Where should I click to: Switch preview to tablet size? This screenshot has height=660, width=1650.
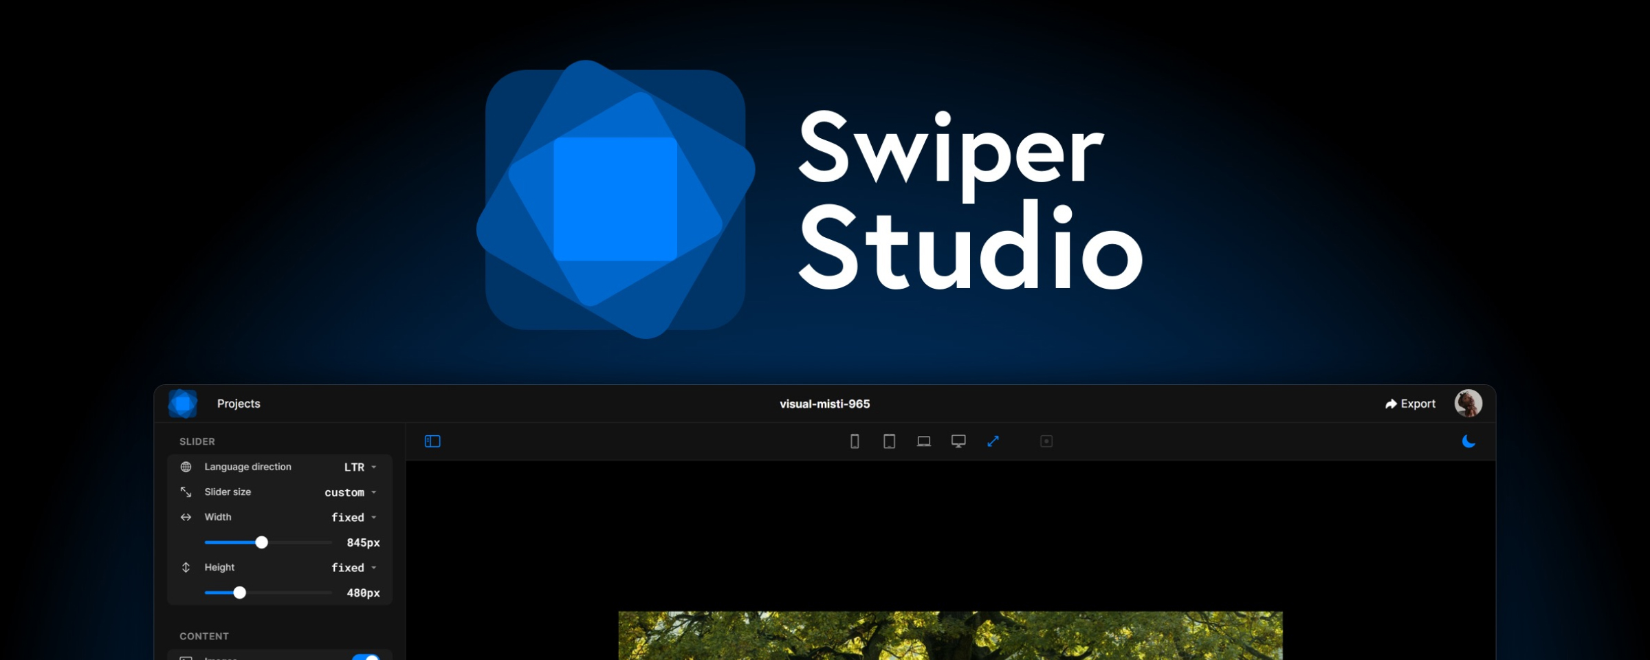(889, 441)
